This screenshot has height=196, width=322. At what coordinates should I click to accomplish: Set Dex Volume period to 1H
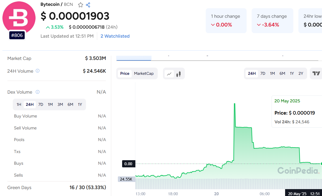[19, 104]
